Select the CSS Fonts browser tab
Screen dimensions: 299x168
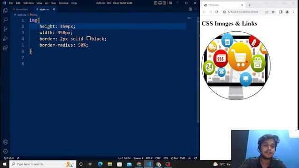[223, 5]
